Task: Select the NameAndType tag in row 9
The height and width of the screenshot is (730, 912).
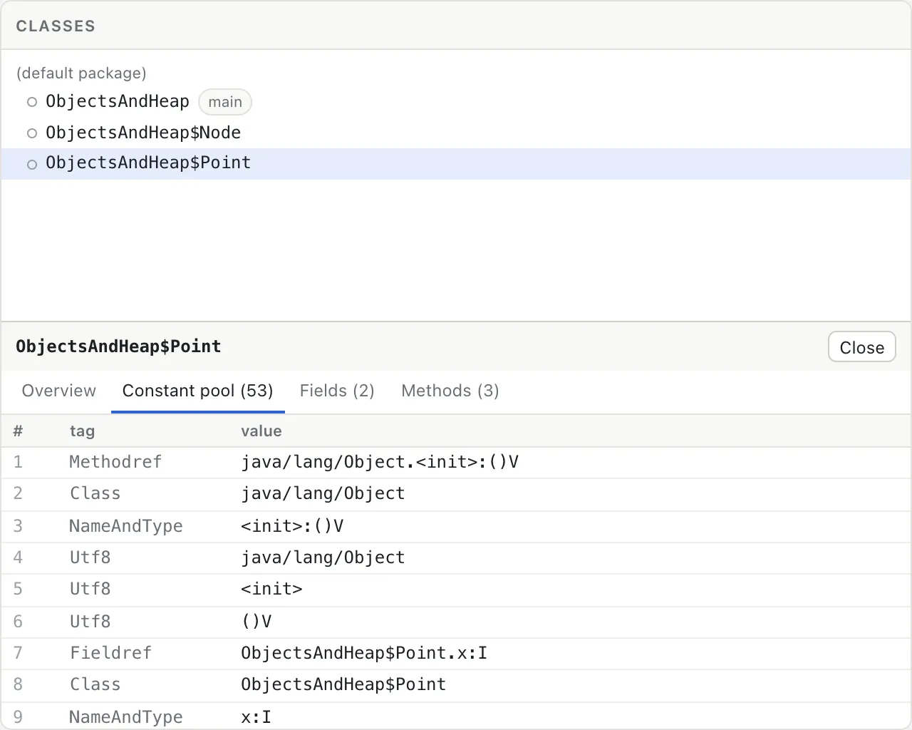Action: [126, 717]
